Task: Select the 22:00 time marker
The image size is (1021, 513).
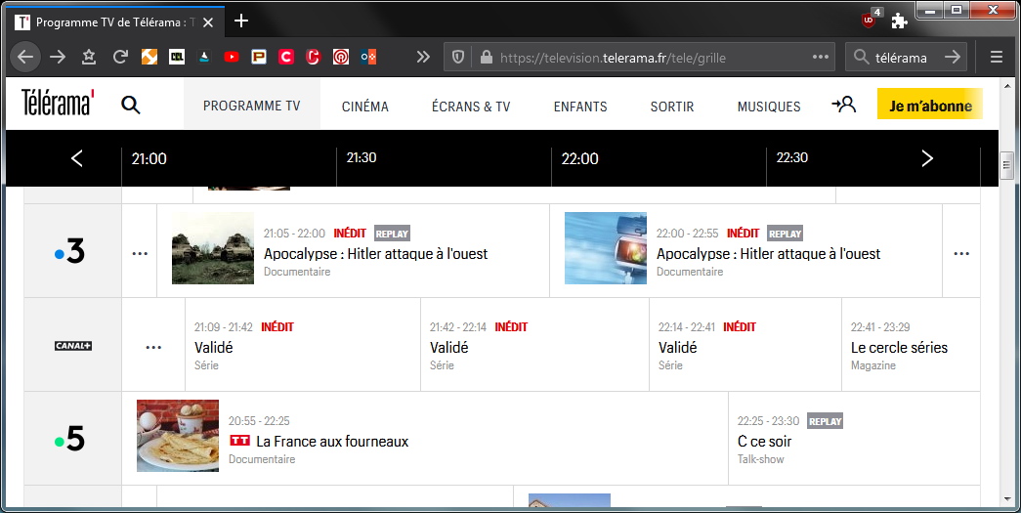Action: pos(579,159)
